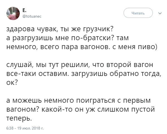167x134 pixels.
Task: Click the "Читать" follow button
Action: [x=138, y=13]
